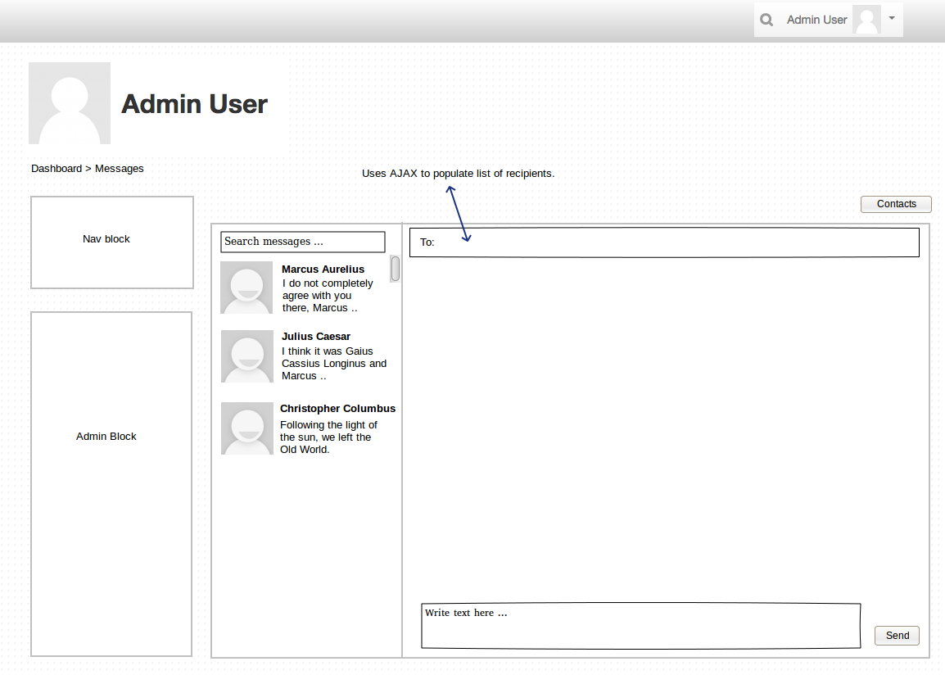Click the message list scrollbar handle
This screenshot has width=945, height=675.
(396, 269)
